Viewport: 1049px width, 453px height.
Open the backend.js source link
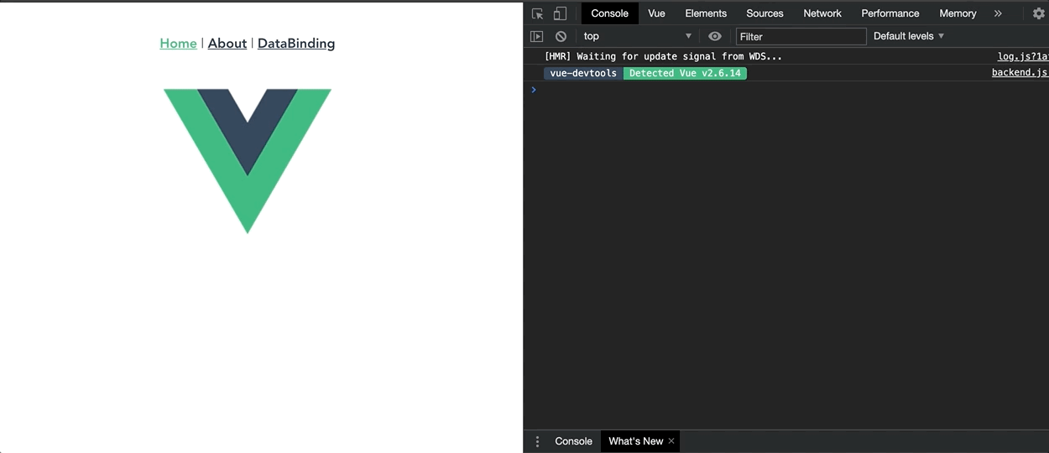pyautogui.click(x=1020, y=73)
